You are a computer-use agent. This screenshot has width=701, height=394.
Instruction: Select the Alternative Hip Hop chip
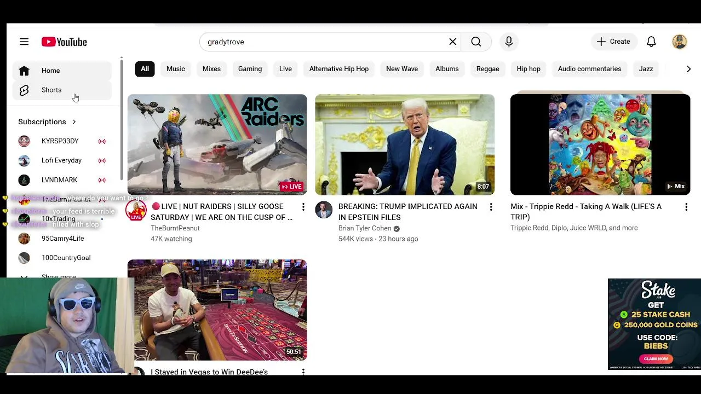pyautogui.click(x=339, y=69)
